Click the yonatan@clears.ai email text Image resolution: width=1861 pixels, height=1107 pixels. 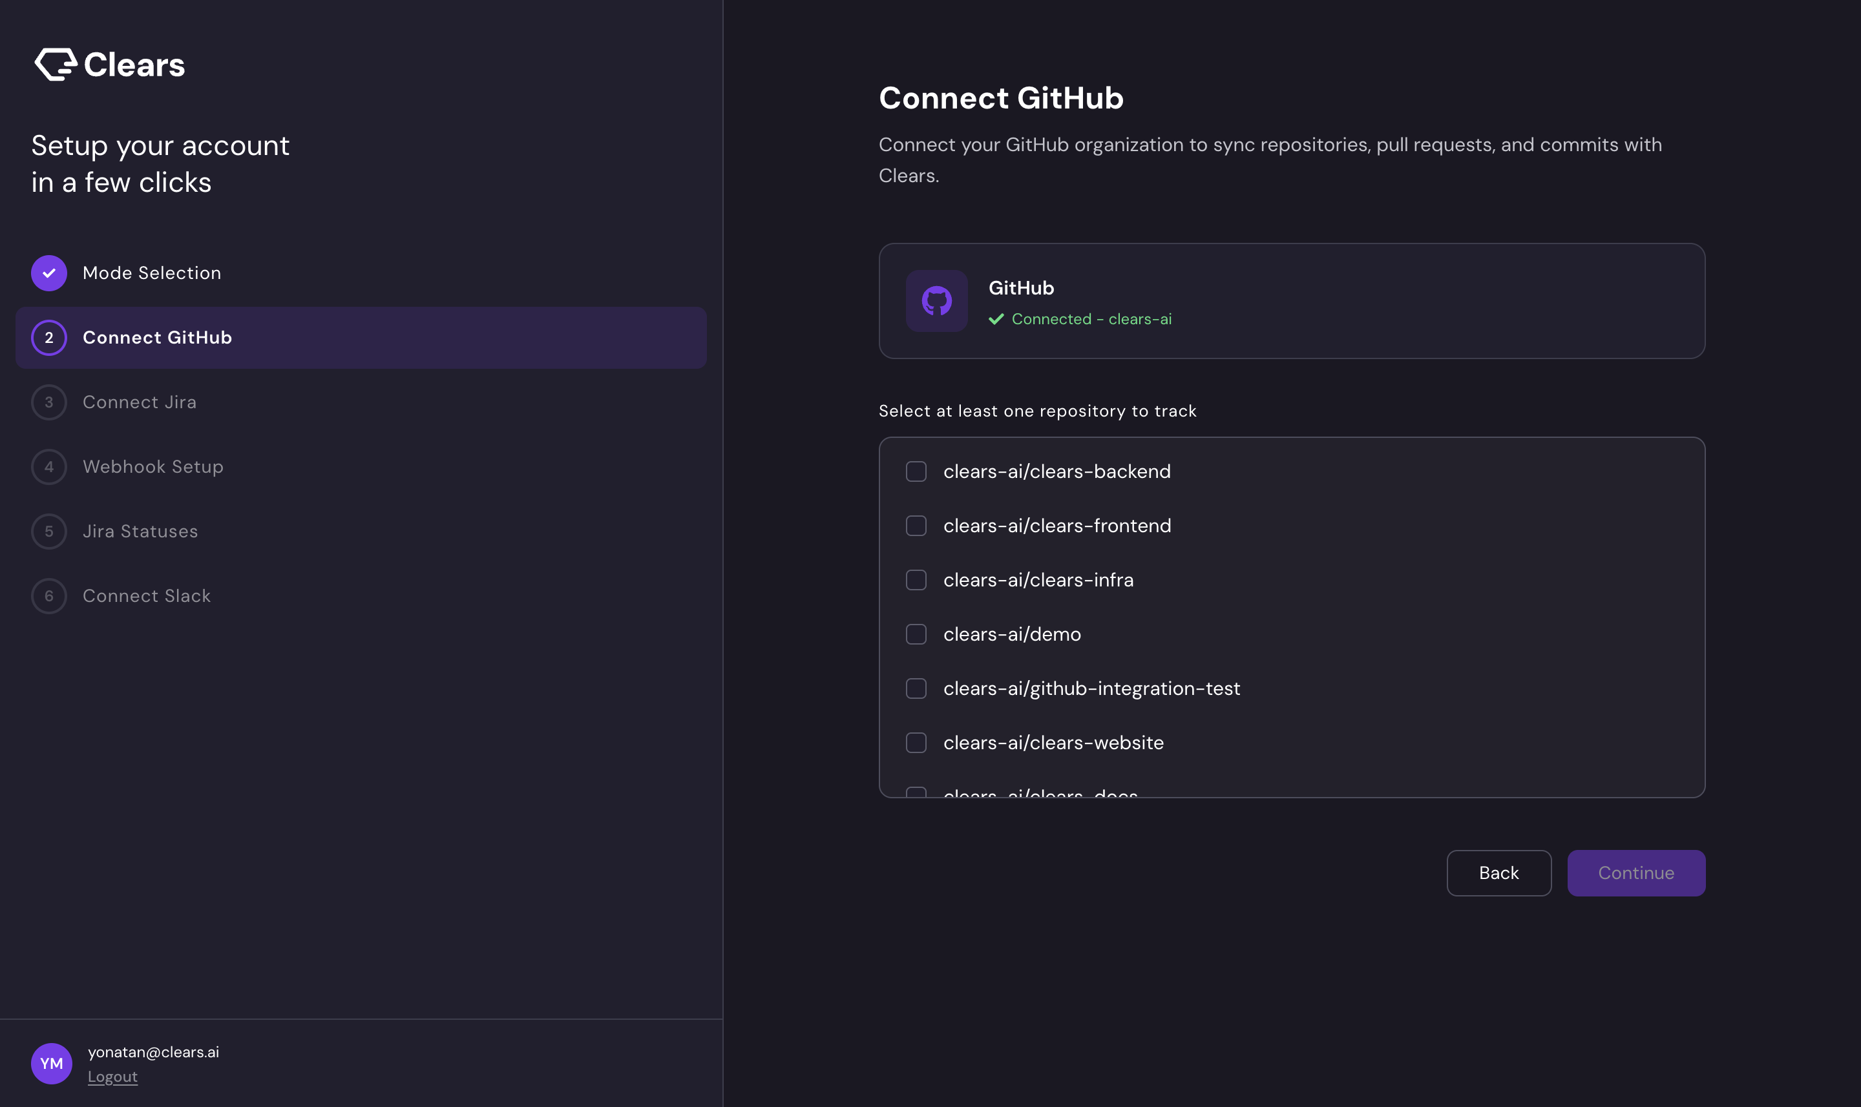point(154,1052)
